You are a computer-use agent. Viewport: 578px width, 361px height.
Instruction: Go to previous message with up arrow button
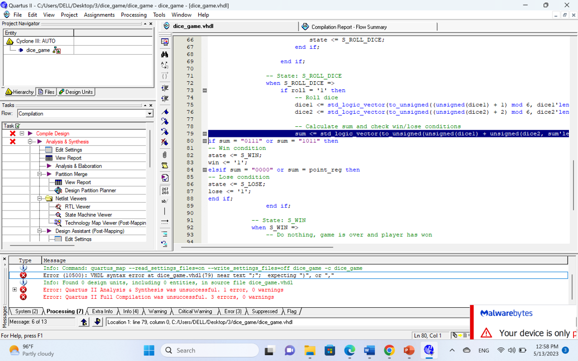pyautogui.click(x=84, y=322)
